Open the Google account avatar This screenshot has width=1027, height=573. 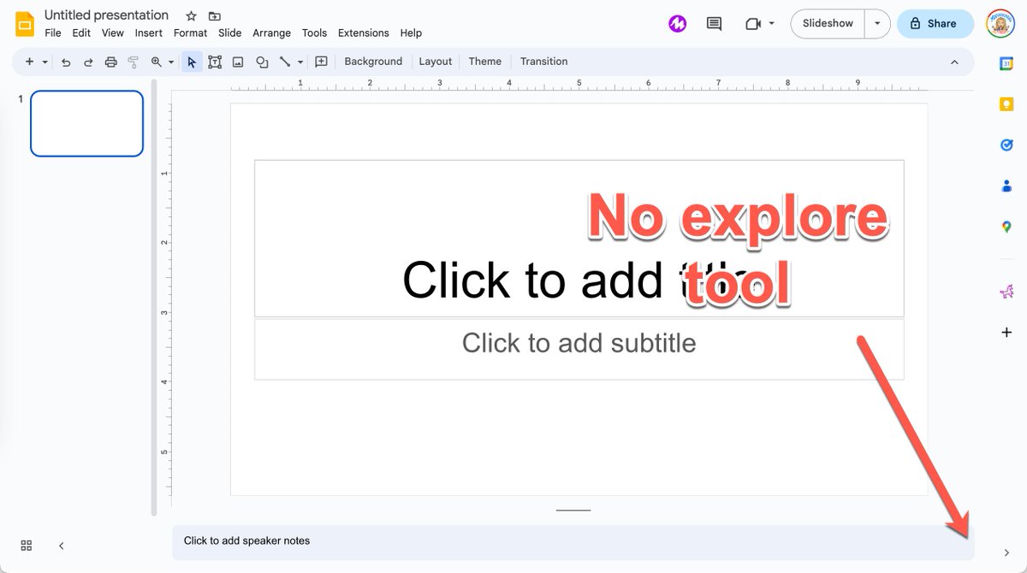(x=1000, y=24)
